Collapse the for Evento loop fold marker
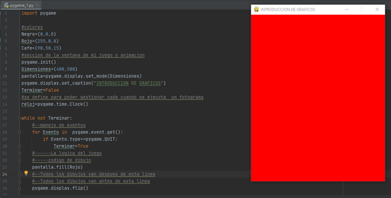The height and width of the screenshot is (198, 391). click(x=19, y=132)
